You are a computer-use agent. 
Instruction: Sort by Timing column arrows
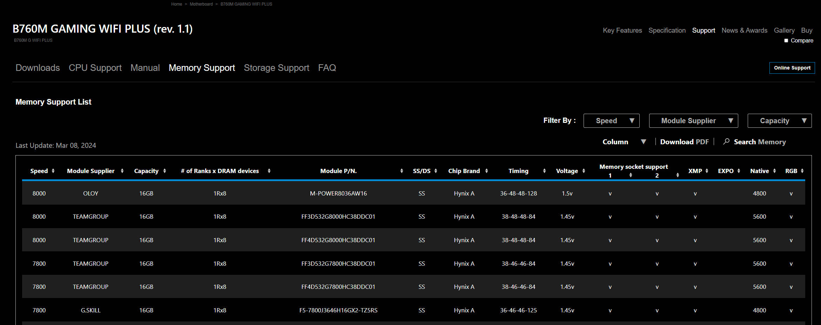click(544, 171)
